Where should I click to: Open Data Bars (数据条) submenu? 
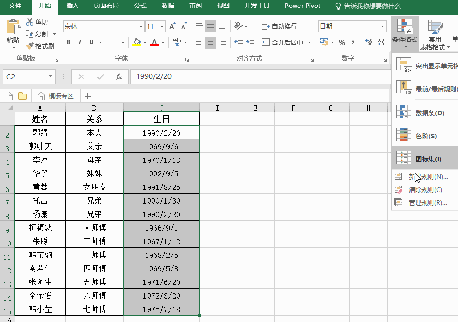coord(425,112)
